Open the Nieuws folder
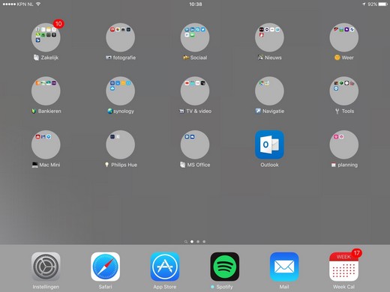 click(269, 37)
